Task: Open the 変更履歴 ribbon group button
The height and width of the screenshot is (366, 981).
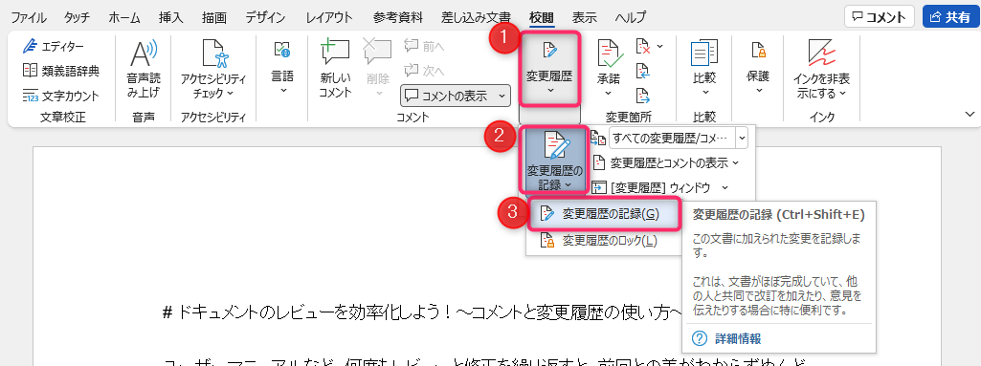Action: click(x=549, y=69)
